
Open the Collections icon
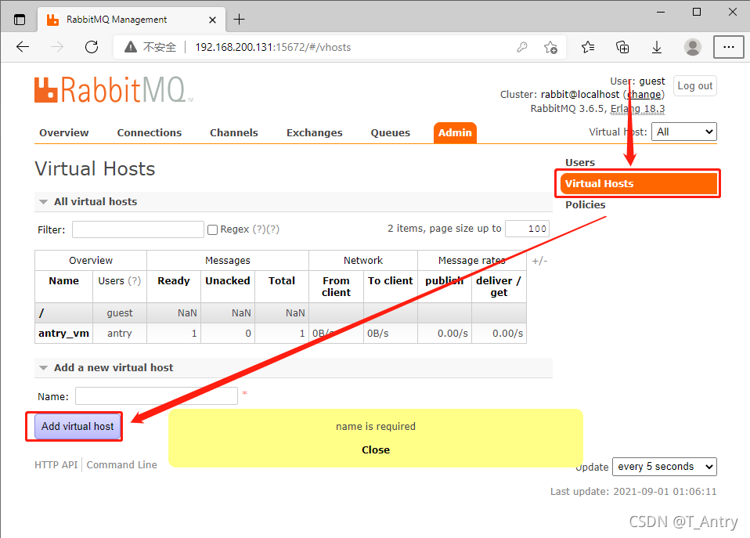pyautogui.click(x=622, y=47)
